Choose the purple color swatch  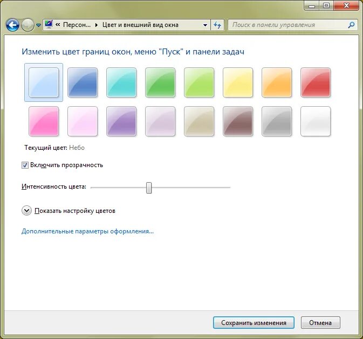pyautogui.click(x=121, y=121)
